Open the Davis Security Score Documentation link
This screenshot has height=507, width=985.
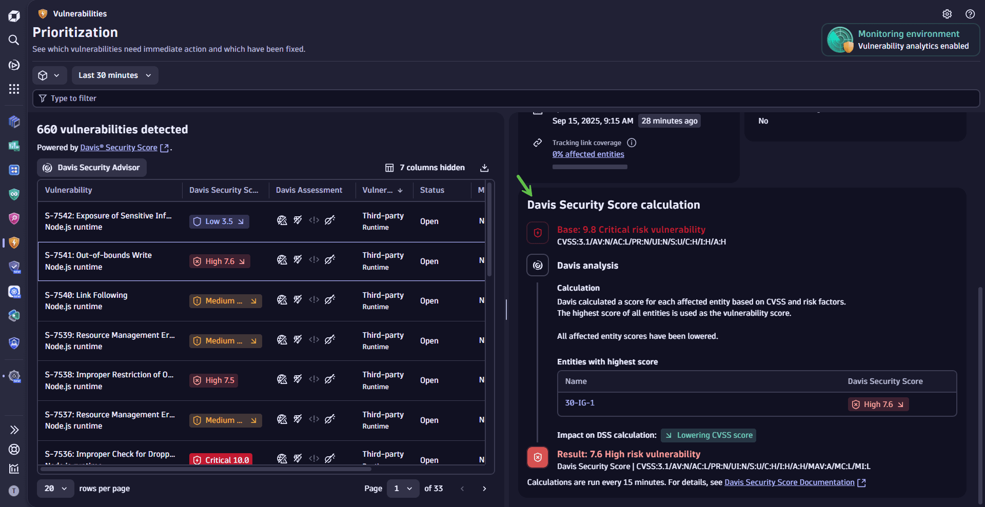(x=789, y=482)
